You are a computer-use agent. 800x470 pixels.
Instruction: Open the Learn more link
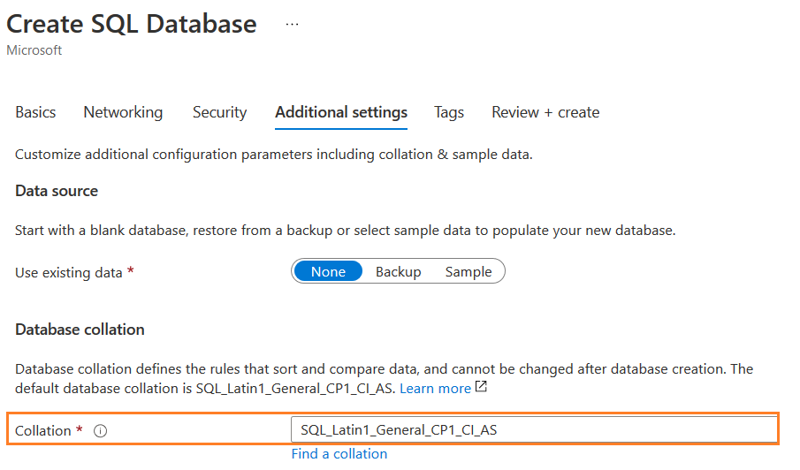[435, 388]
